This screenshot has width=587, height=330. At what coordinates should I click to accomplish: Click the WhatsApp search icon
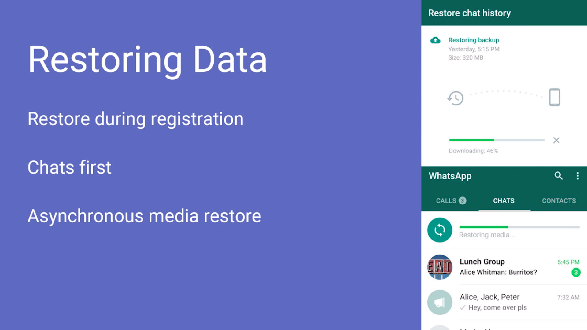pos(558,175)
